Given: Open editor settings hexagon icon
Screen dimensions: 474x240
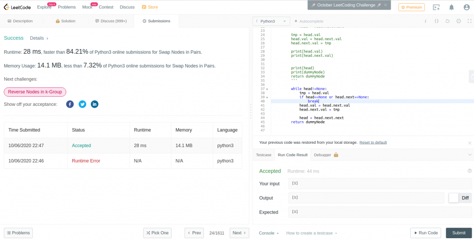Looking at the screenshot, I should coord(459,21).
